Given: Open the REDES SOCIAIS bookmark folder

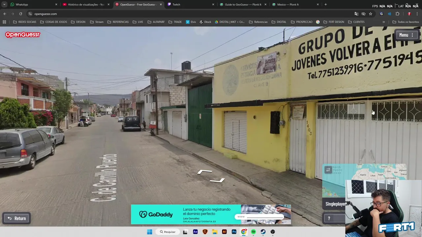Looking at the screenshot, I should pos(25,22).
